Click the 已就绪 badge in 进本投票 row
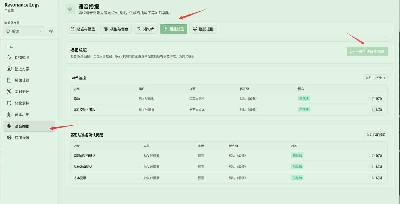Viewport: 400px width, 204px height. [297, 178]
